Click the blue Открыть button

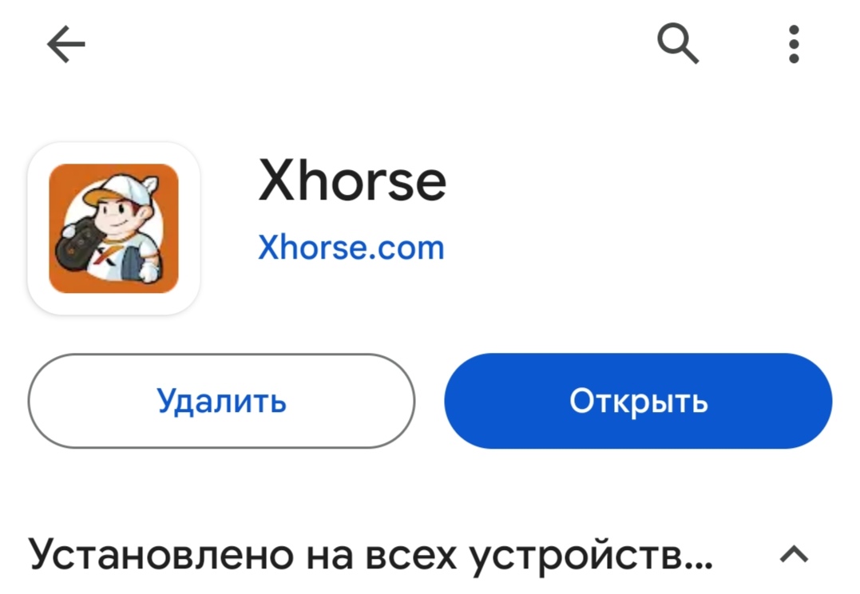point(638,401)
